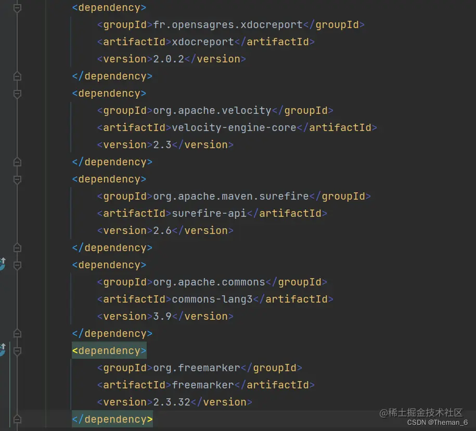This screenshot has width=476, height=431.
Task: Click the version 2.6 line
Action: tap(165, 230)
